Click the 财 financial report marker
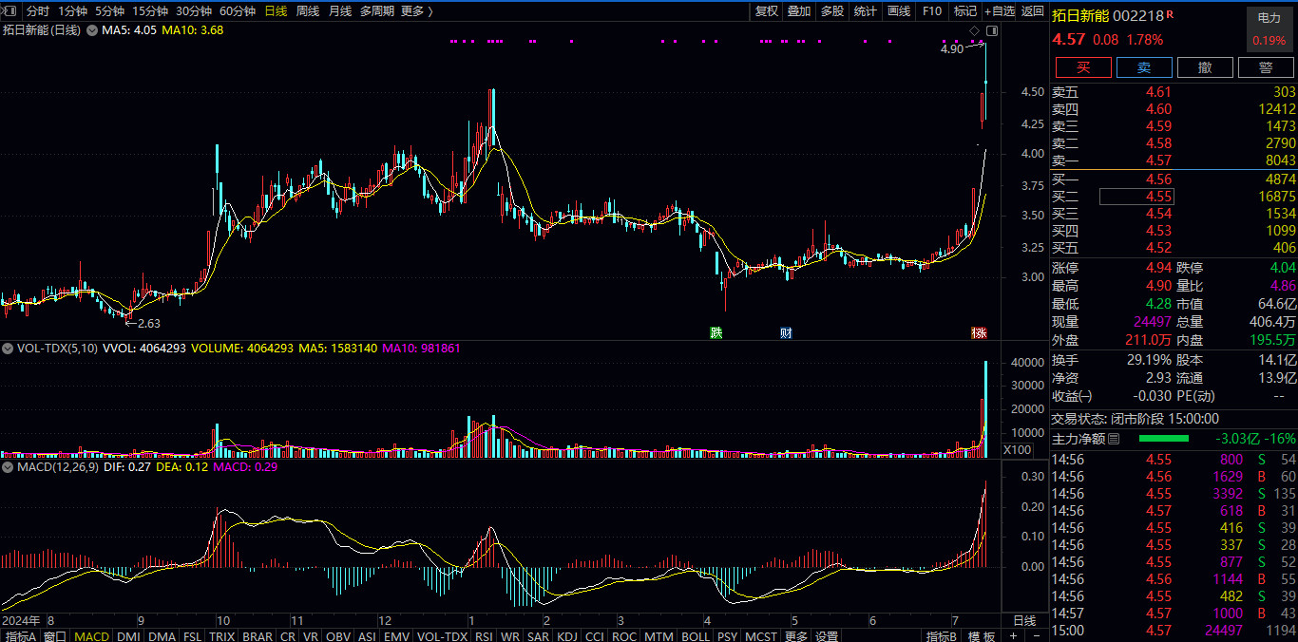1298x642 pixels. pos(787,333)
